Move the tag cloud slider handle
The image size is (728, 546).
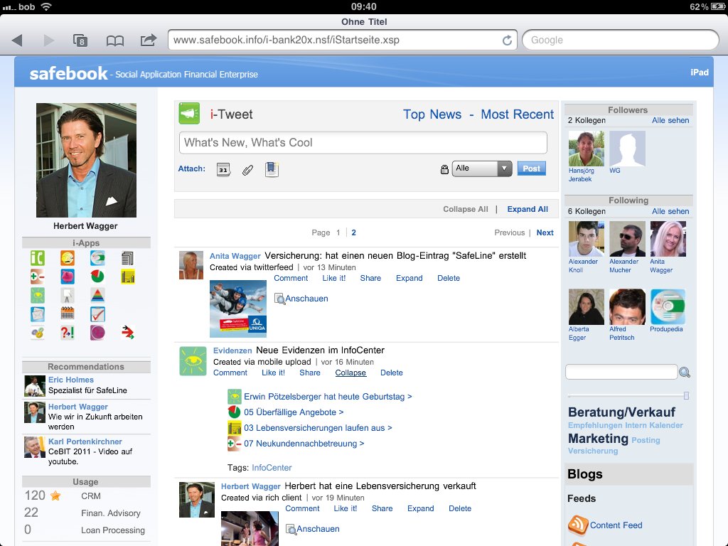click(x=686, y=395)
